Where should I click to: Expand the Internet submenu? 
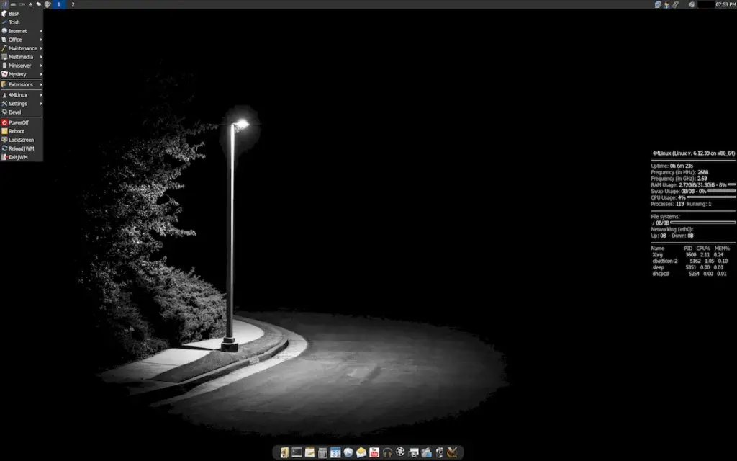tap(22, 31)
